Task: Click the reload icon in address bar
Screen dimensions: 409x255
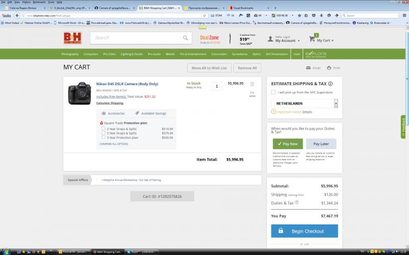Action: click(x=204, y=16)
